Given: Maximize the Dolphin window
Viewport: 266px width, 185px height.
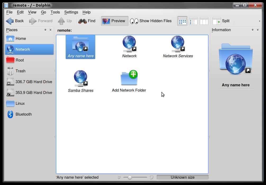Looking at the screenshot, I should (x=245, y=5).
